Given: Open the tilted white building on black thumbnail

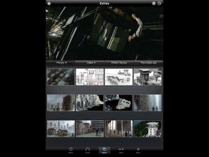Looking at the screenshot, I should point(119,103).
